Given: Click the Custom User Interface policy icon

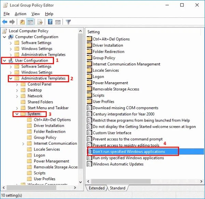Looking at the screenshot, I should click(x=89, y=133).
